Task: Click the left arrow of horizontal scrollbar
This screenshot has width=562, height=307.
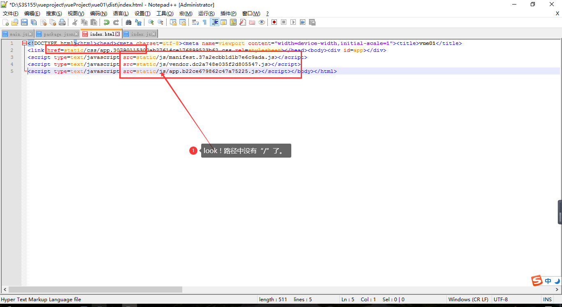Action: [x=5, y=290]
